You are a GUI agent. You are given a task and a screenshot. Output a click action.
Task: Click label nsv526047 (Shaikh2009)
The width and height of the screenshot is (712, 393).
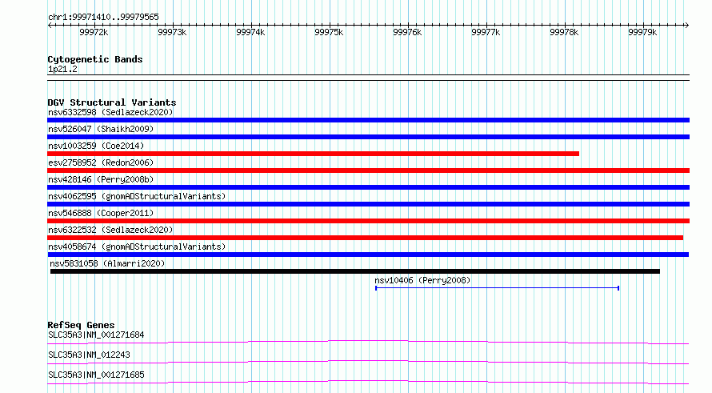[101, 129]
